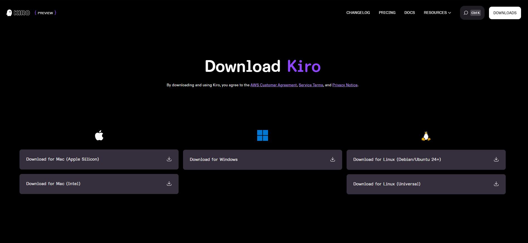Click the Kiro ghost logo icon
Screen dimensions: 528x243
[x=9, y=13]
